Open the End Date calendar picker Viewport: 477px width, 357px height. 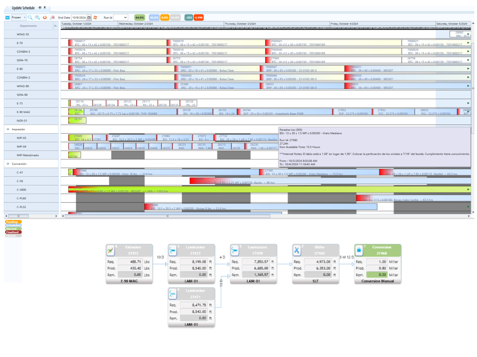tap(89, 17)
